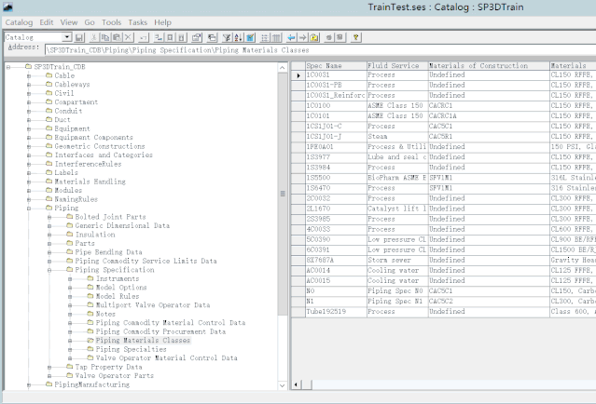Open the Catalog menu
The image size is (596, 404).
tap(19, 22)
